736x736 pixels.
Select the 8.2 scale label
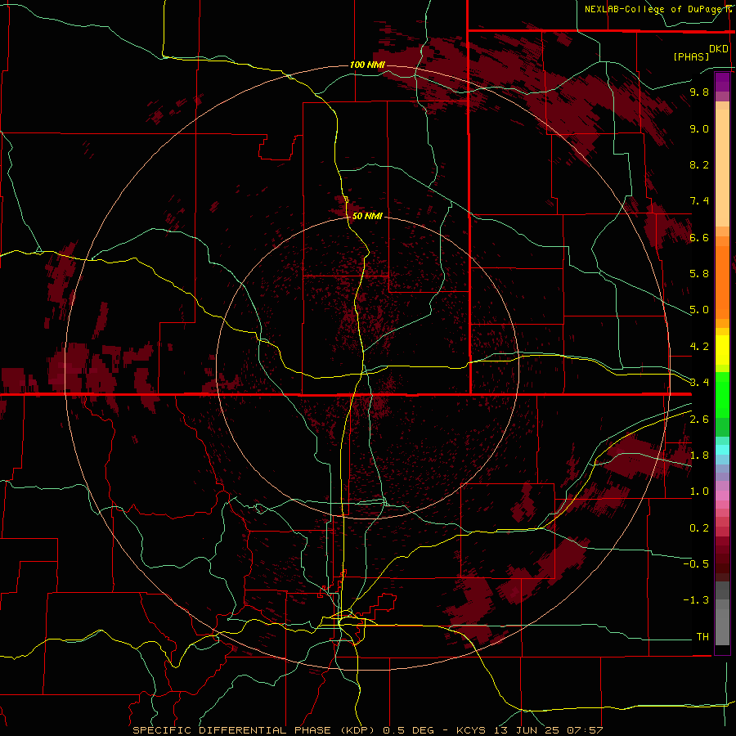click(x=699, y=164)
